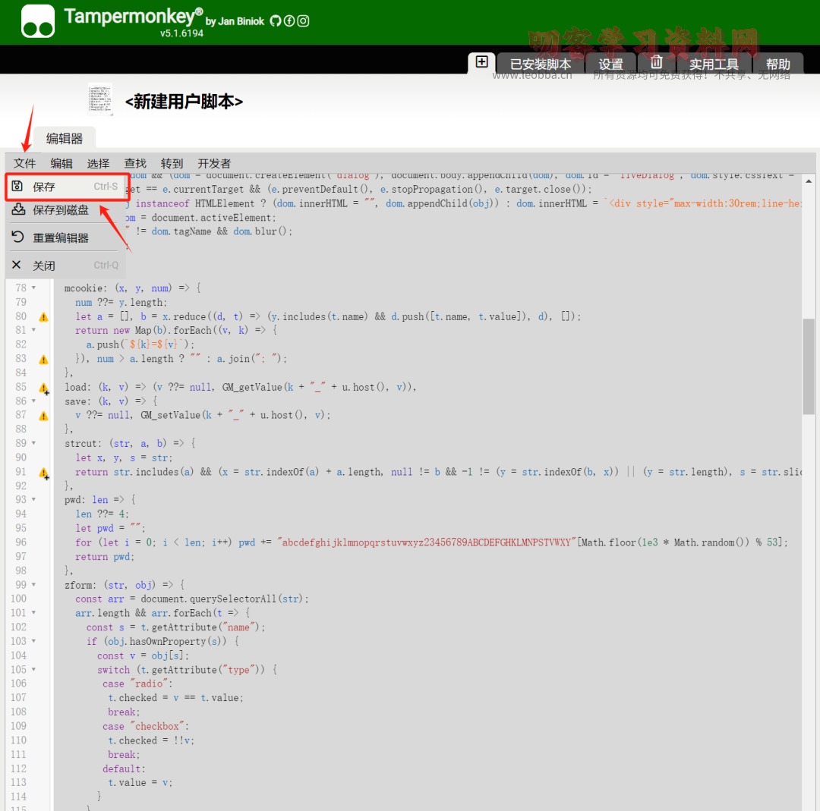The width and height of the screenshot is (820, 811).
Task: Click the warning marker on line 87
Action: pyautogui.click(x=43, y=416)
